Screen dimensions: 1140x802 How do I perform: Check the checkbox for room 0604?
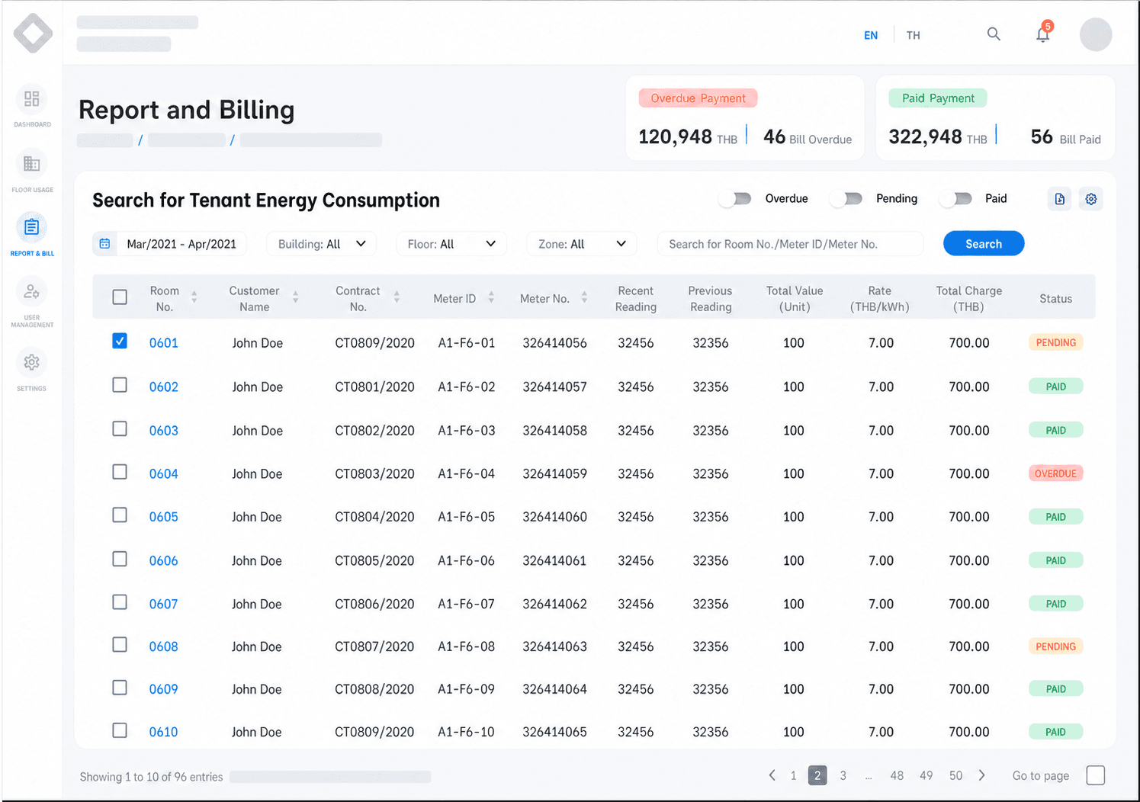[x=120, y=472]
